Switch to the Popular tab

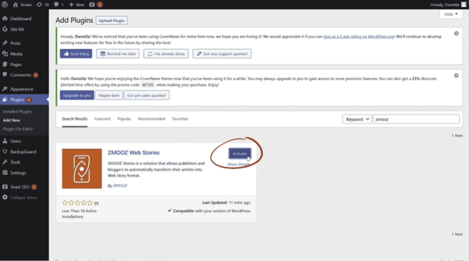tap(124, 119)
